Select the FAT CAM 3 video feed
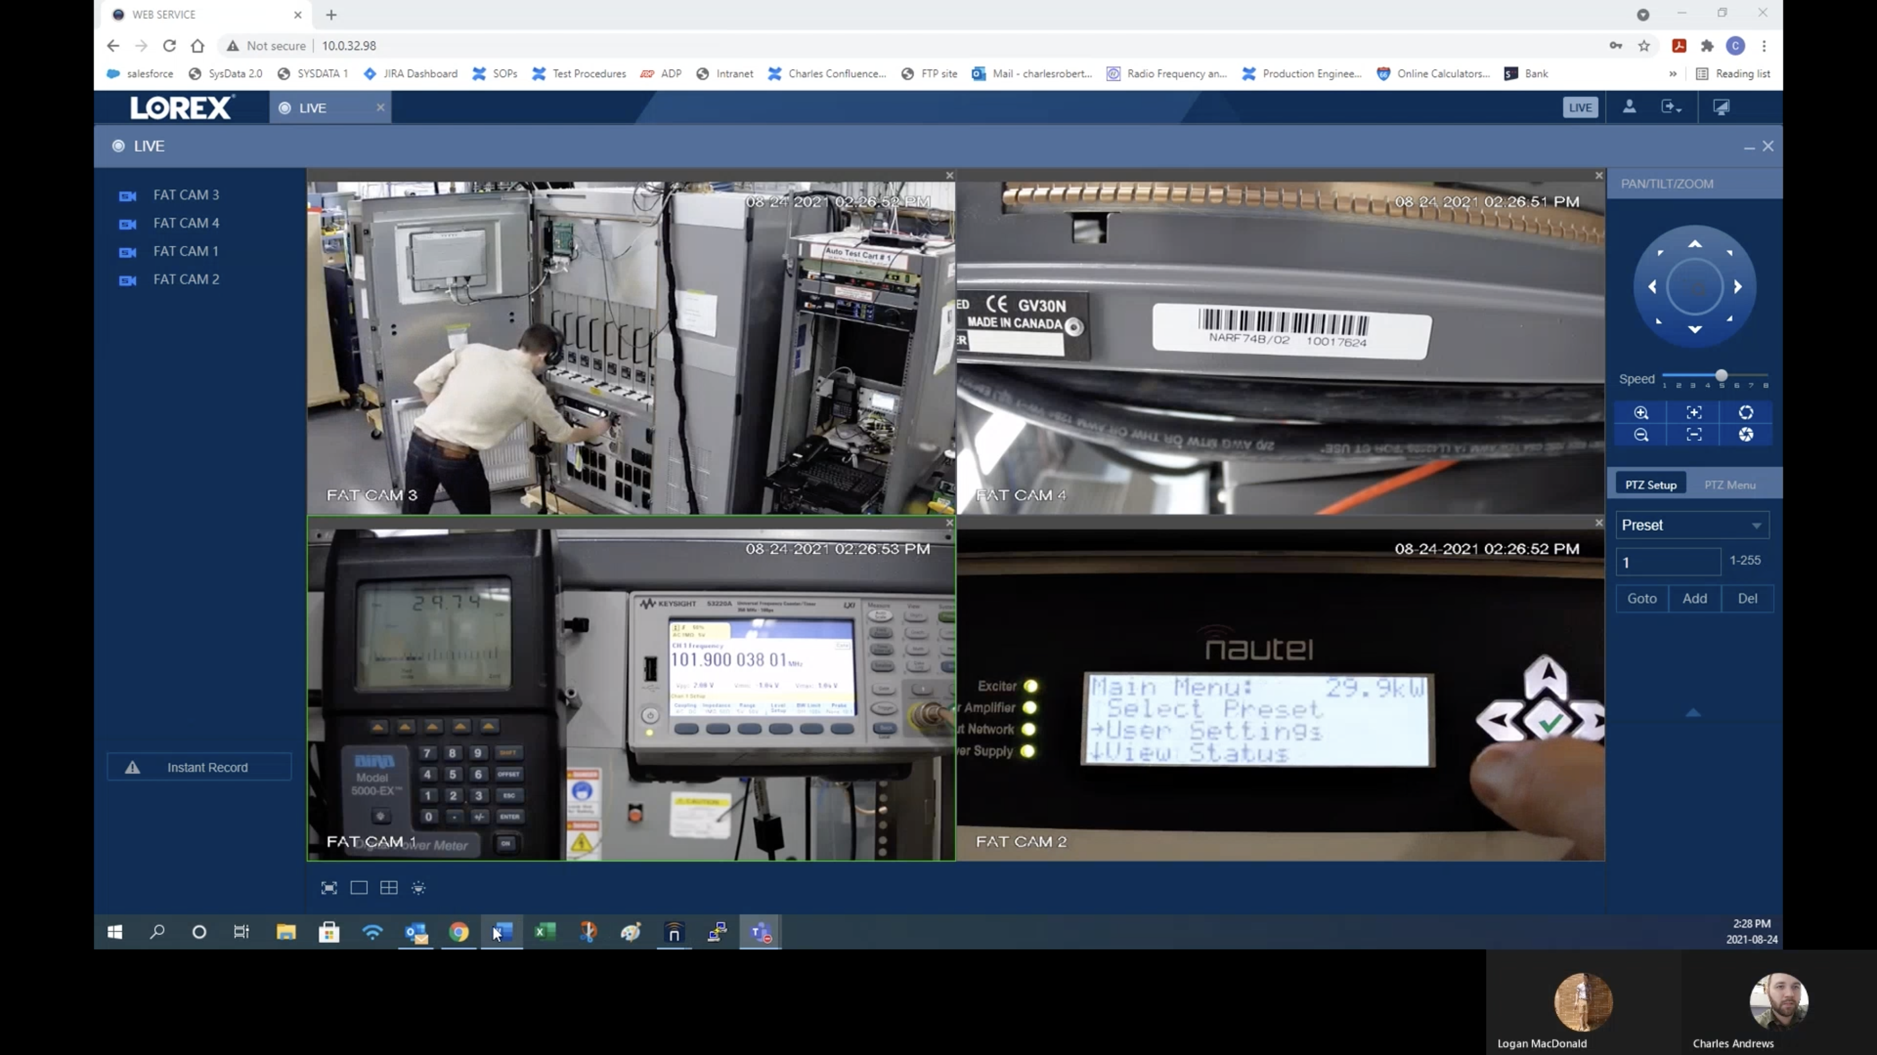Image resolution: width=1877 pixels, height=1055 pixels. coord(631,348)
